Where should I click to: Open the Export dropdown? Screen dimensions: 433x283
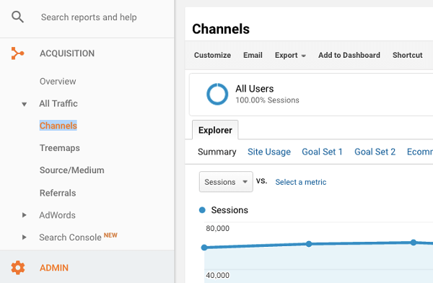point(290,56)
